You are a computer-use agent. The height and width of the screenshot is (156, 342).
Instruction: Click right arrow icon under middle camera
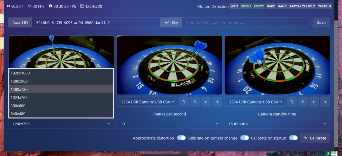(x=217, y=102)
